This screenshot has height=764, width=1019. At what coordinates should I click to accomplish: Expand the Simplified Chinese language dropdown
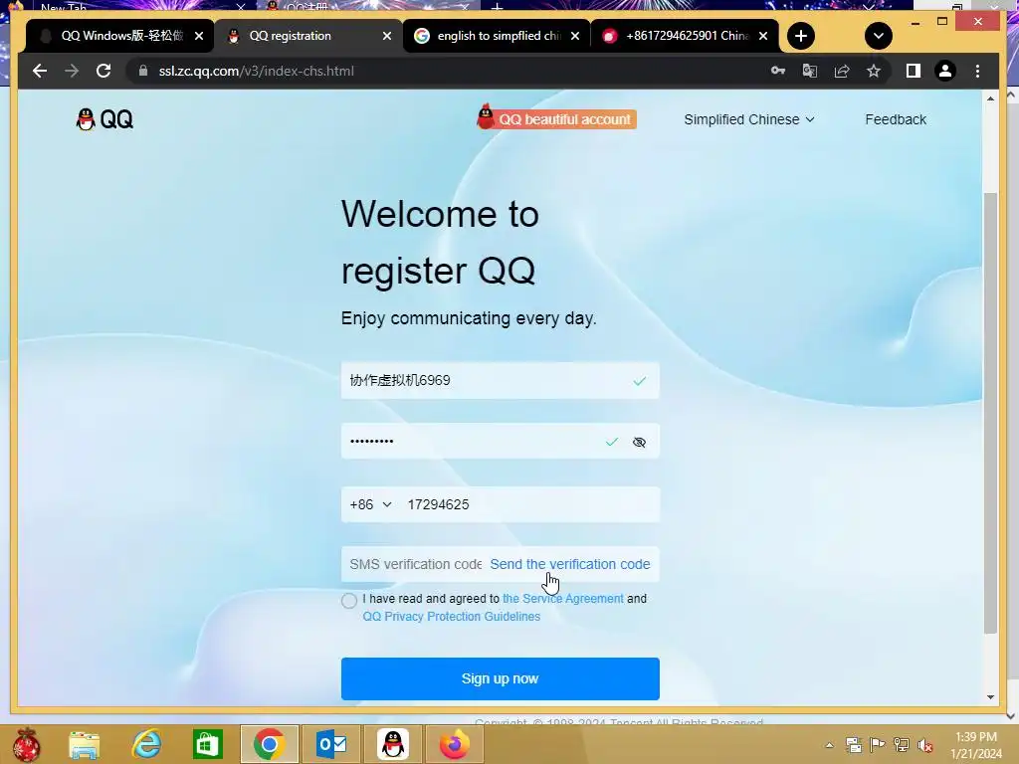tap(748, 119)
